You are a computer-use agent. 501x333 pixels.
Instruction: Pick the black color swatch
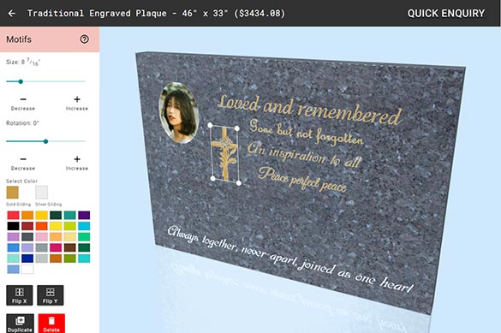[14, 226]
